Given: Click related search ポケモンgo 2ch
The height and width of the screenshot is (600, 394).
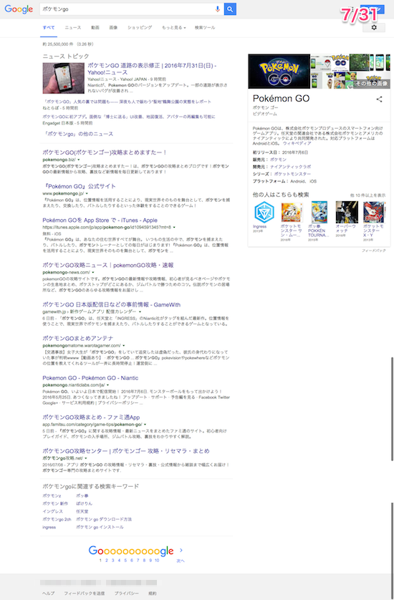Looking at the screenshot, I should click(57, 520).
